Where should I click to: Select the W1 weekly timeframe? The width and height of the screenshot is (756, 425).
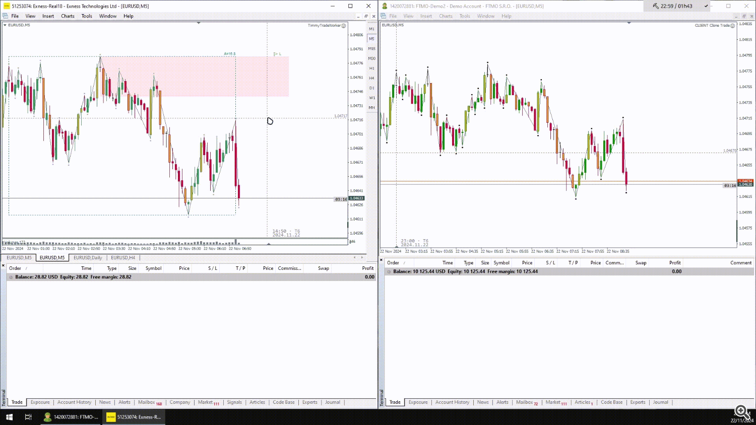(371, 98)
